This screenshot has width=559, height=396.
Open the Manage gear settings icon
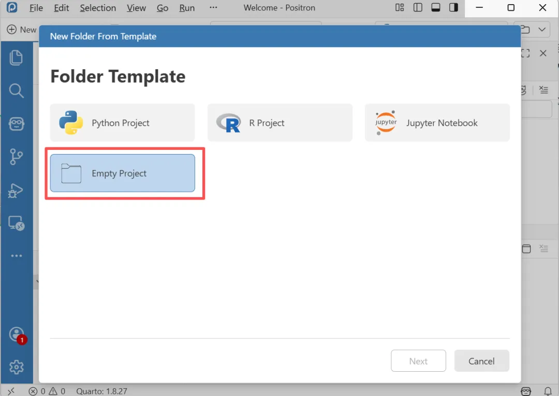pyautogui.click(x=17, y=367)
